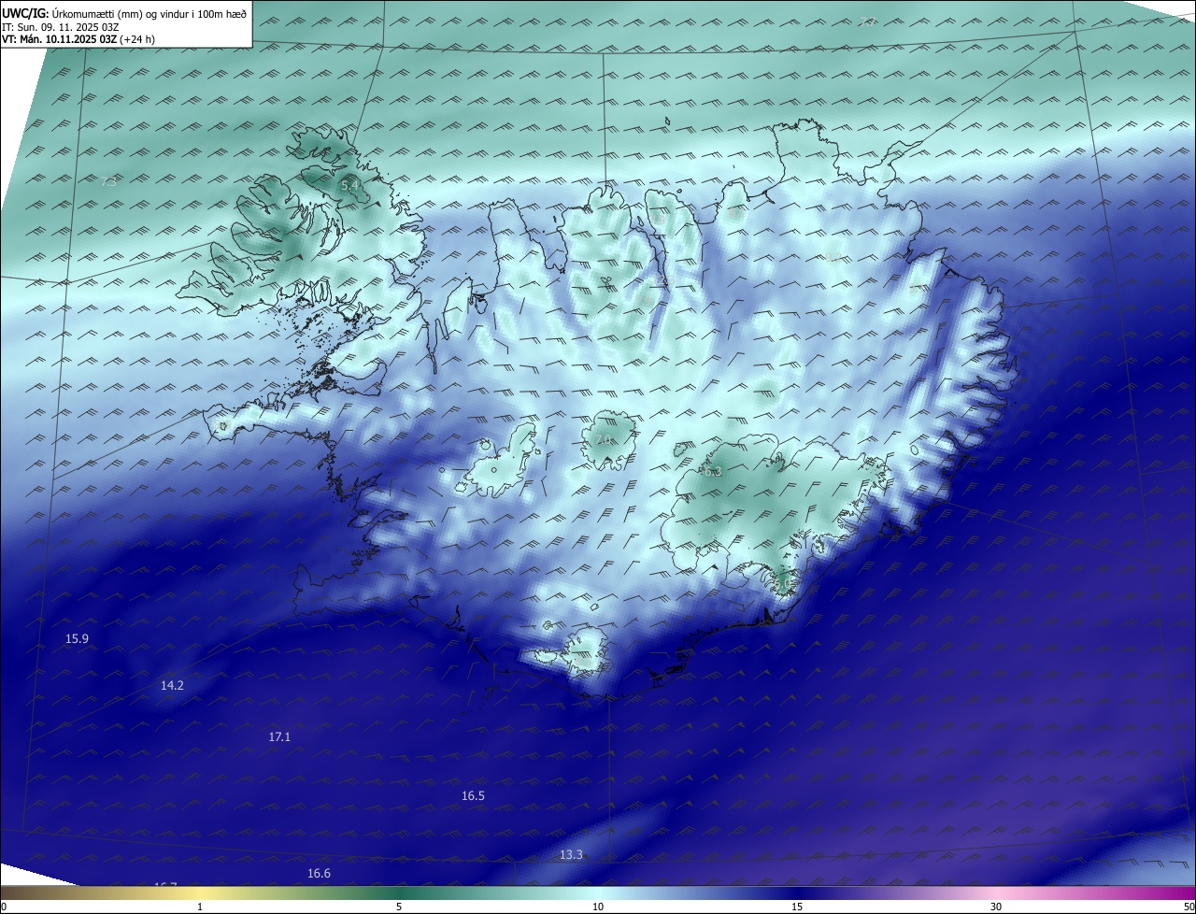Click the 17.1 value label on the map

(x=279, y=737)
